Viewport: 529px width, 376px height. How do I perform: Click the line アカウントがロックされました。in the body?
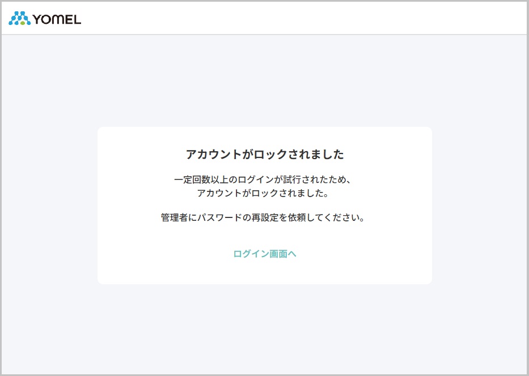click(264, 193)
